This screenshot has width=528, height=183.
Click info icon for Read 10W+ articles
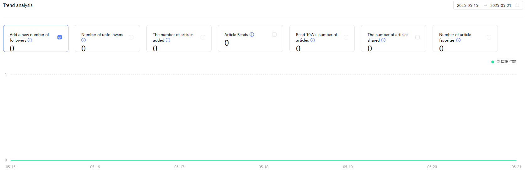pyautogui.click(x=313, y=40)
